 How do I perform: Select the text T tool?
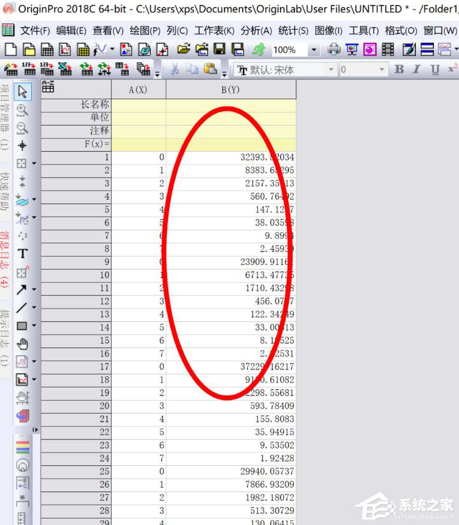(23, 254)
